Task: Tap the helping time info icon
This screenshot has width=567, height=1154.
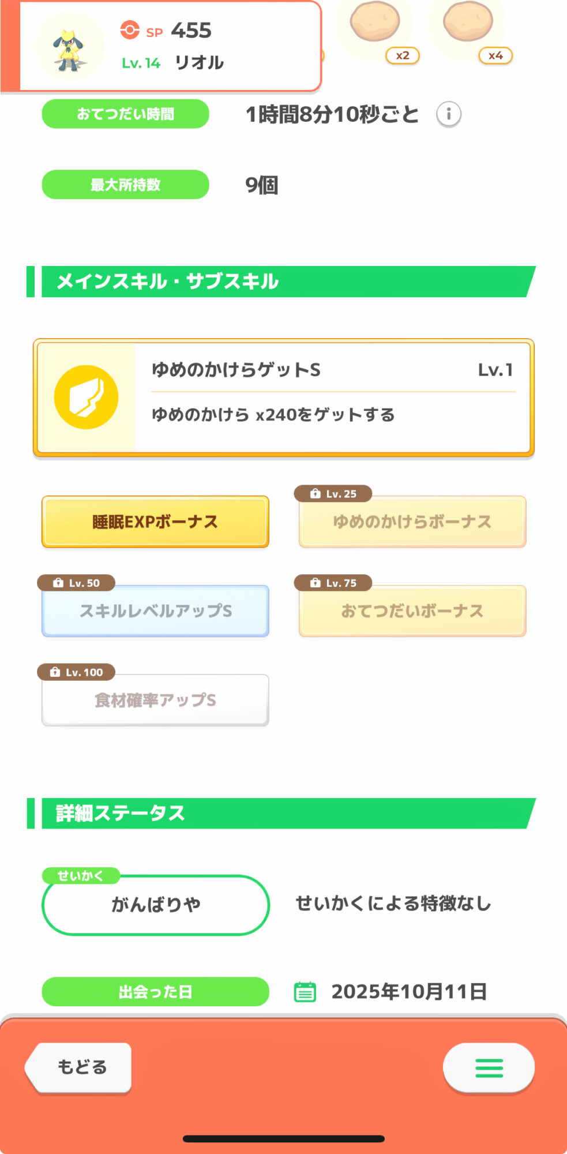Action: (x=448, y=114)
